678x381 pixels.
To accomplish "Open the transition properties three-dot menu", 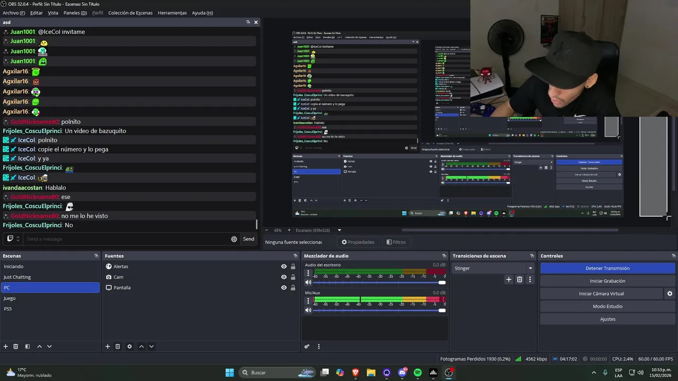I will [x=530, y=279].
